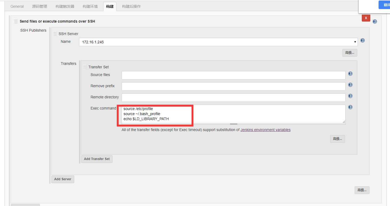This screenshot has height=206, width=390.
Task: Open help icon next to SSH Server Name
Action: [x=362, y=41]
